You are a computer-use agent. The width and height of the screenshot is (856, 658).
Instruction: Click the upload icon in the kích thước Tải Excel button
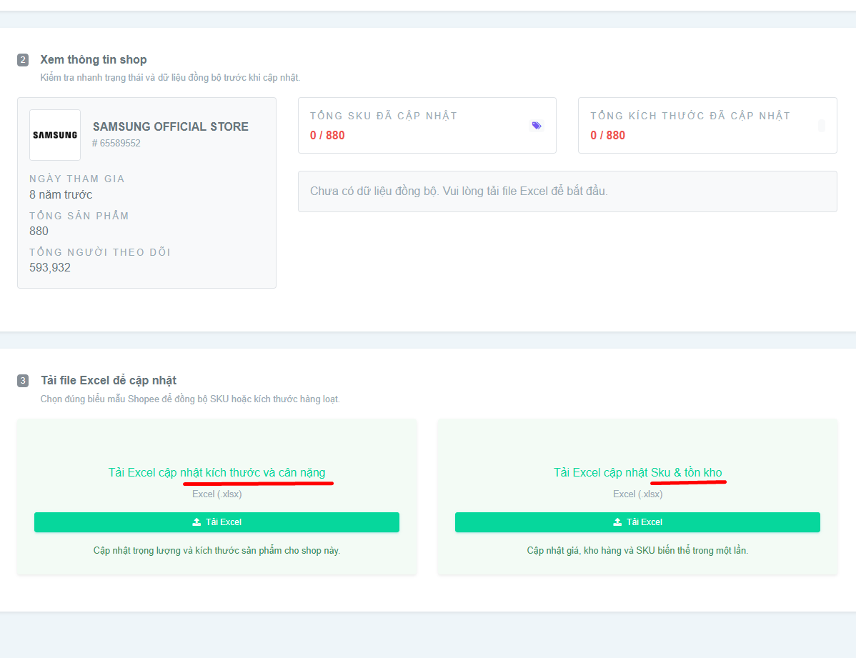[196, 522]
